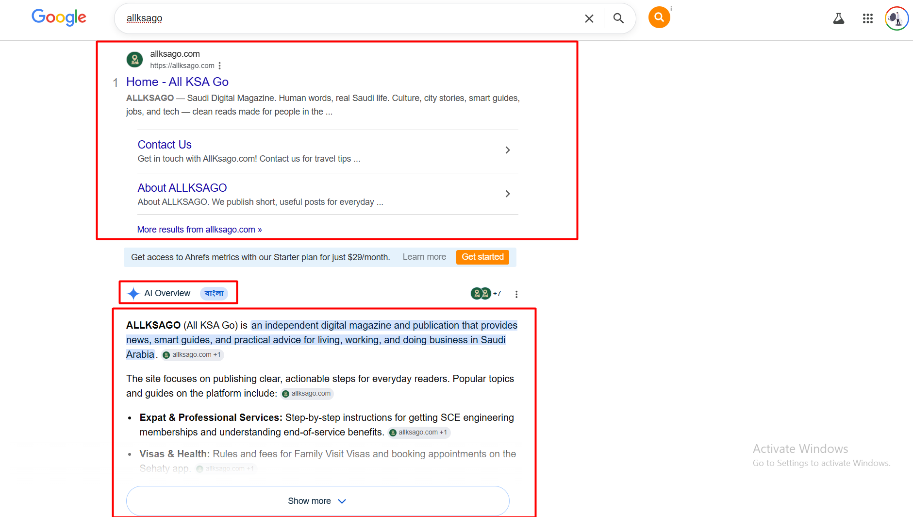
Task: Click the https://allksago.com URL text
Action: click(182, 66)
